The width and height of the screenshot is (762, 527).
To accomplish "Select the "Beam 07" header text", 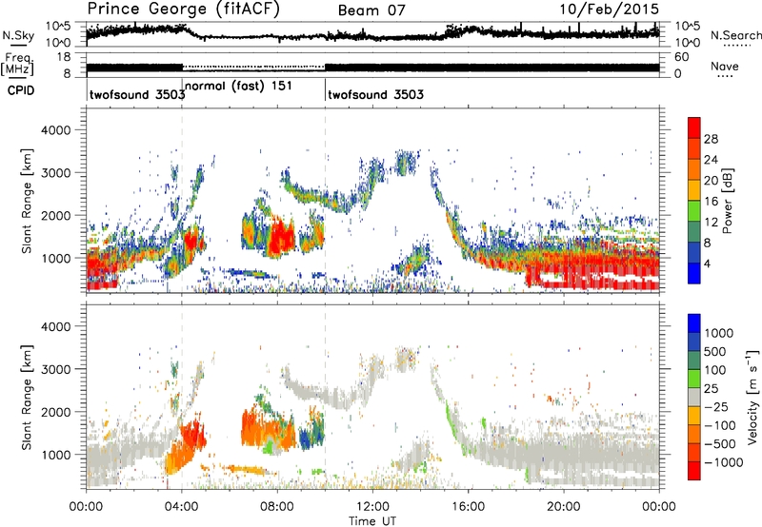I will click(x=371, y=10).
